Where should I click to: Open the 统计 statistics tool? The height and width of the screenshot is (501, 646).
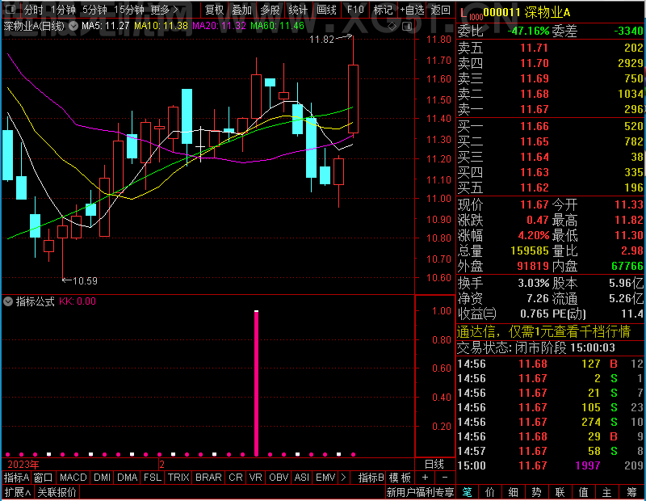pyautogui.click(x=298, y=10)
